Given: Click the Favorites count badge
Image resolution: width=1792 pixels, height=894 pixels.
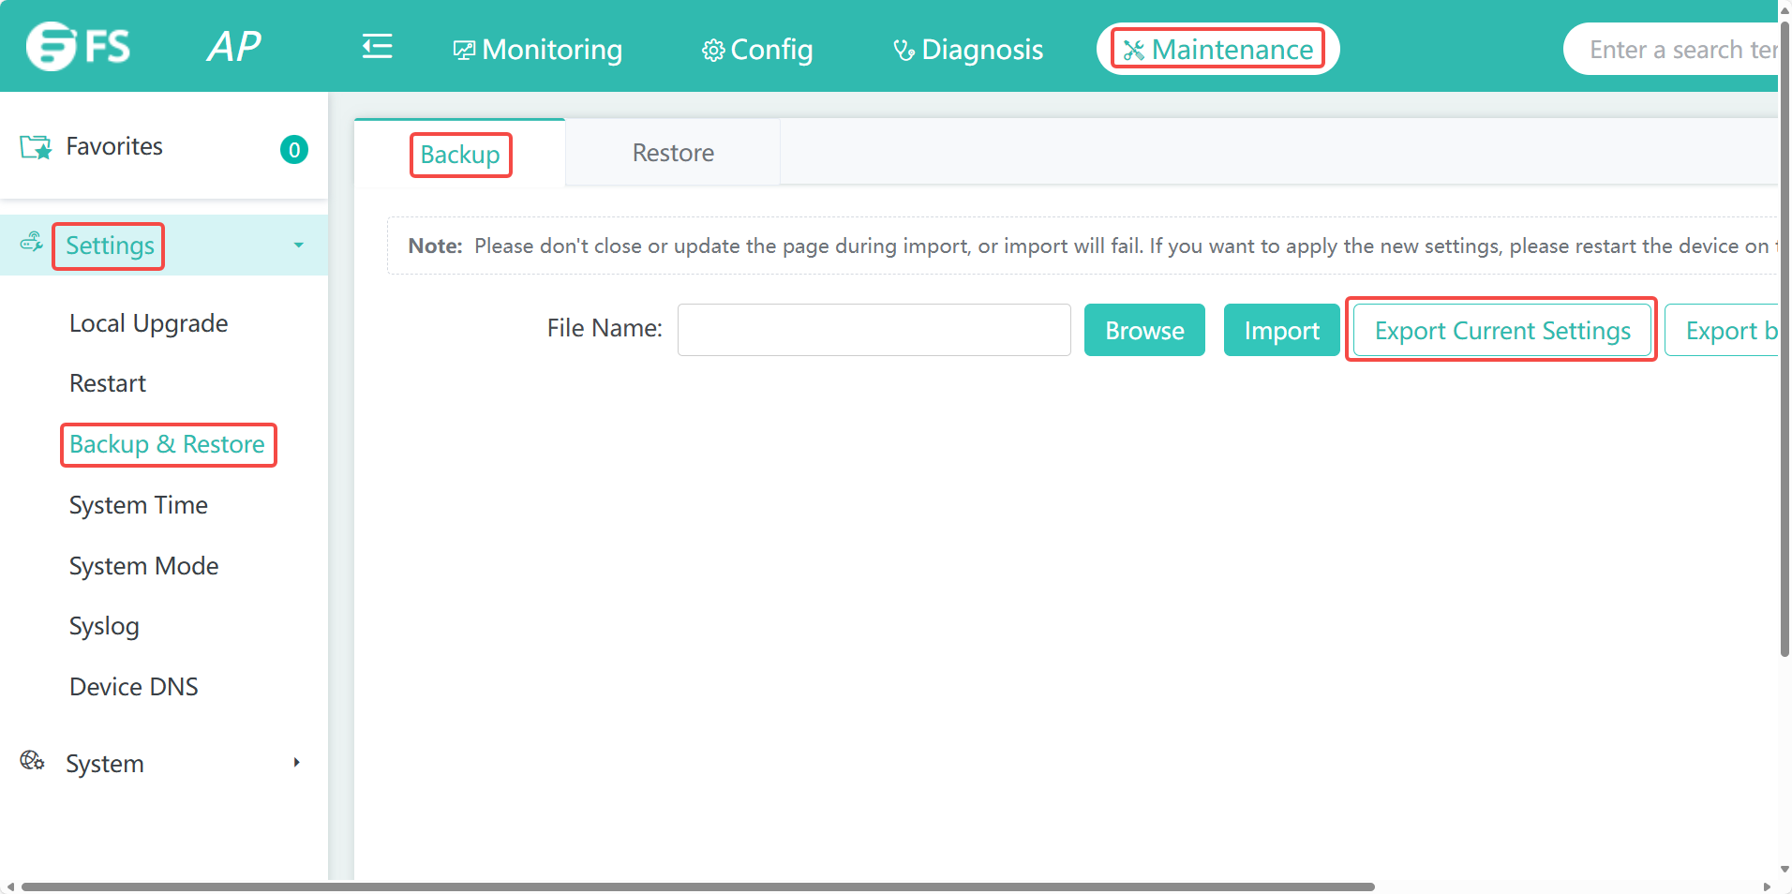Looking at the screenshot, I should pyautogui.click(x=294, y=150).
